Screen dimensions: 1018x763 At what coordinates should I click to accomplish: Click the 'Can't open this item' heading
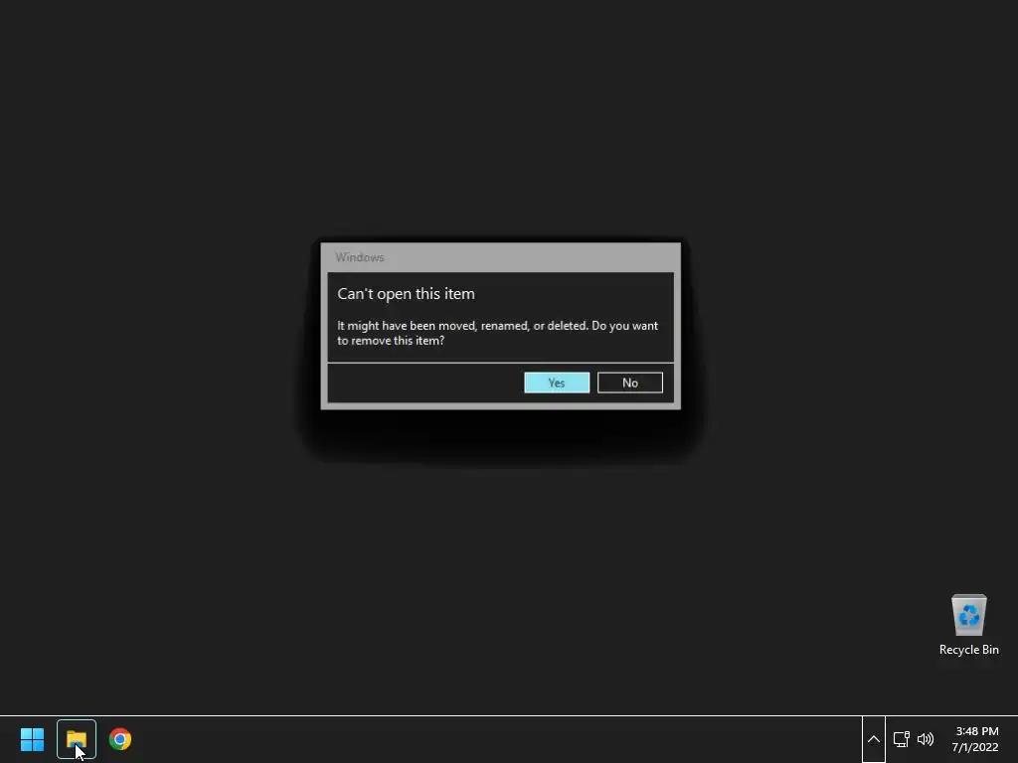(406, 294)
